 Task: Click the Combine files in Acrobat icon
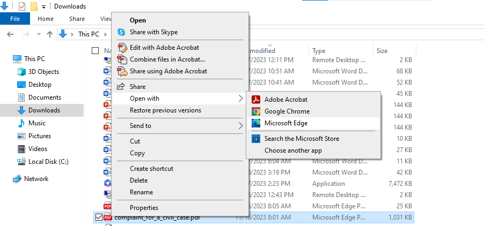122,59
